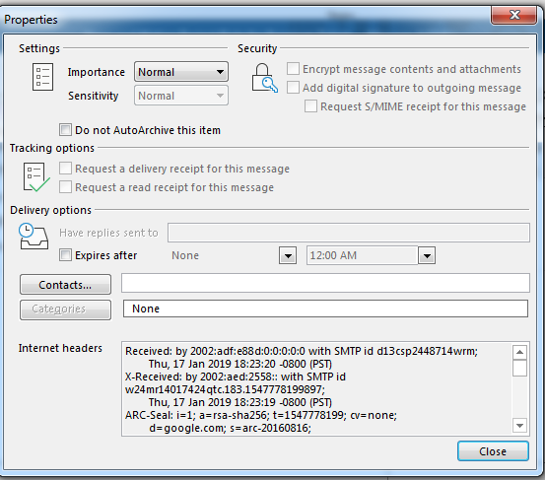Click the Internet headers scroll up arrow
Screen dimensions: 545x480
[519, 353]
